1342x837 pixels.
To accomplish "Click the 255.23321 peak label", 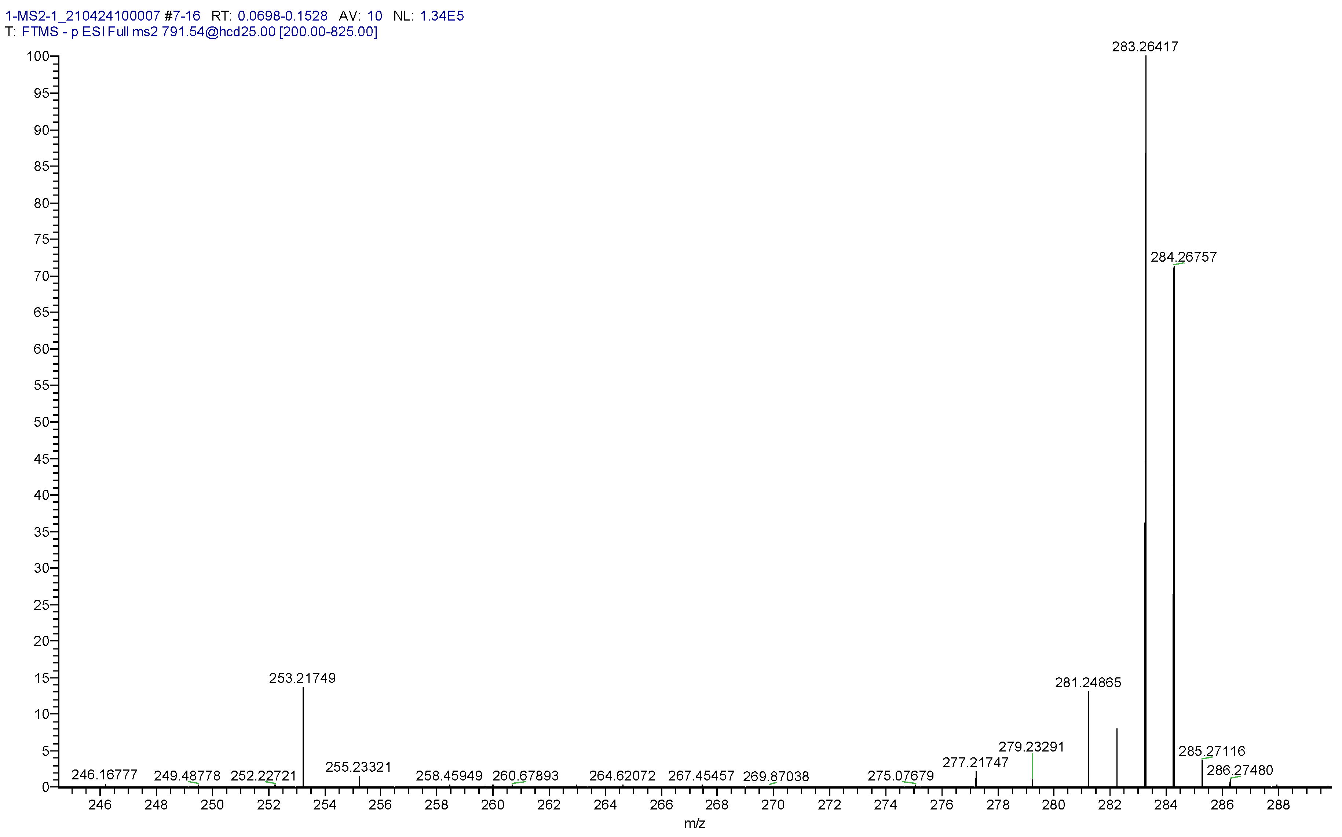I will point(358,767).
